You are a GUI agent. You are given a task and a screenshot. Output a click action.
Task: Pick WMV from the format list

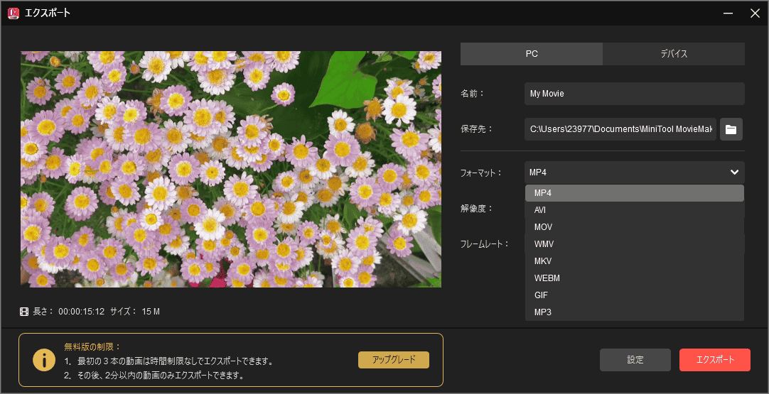point(634,244)
